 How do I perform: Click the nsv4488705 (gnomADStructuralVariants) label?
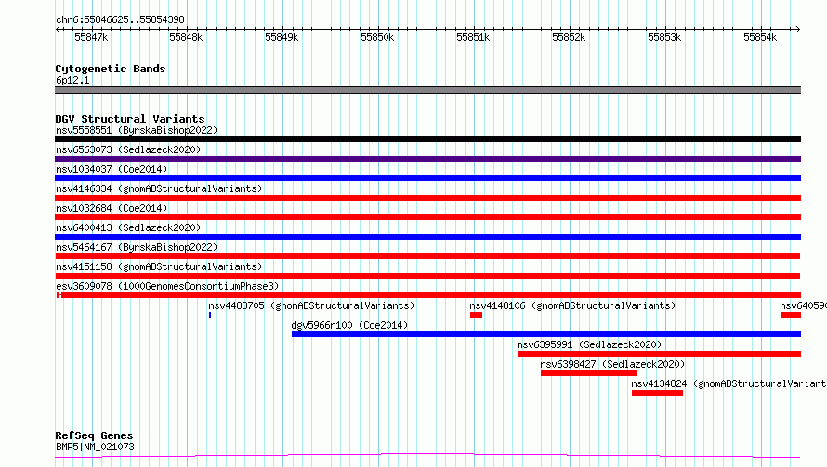coord(311,305)
